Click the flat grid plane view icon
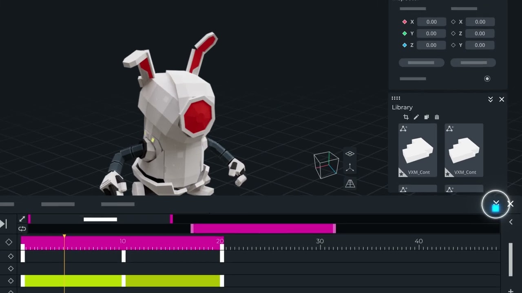Screen dimensions: 522x293 pos(350,153)
